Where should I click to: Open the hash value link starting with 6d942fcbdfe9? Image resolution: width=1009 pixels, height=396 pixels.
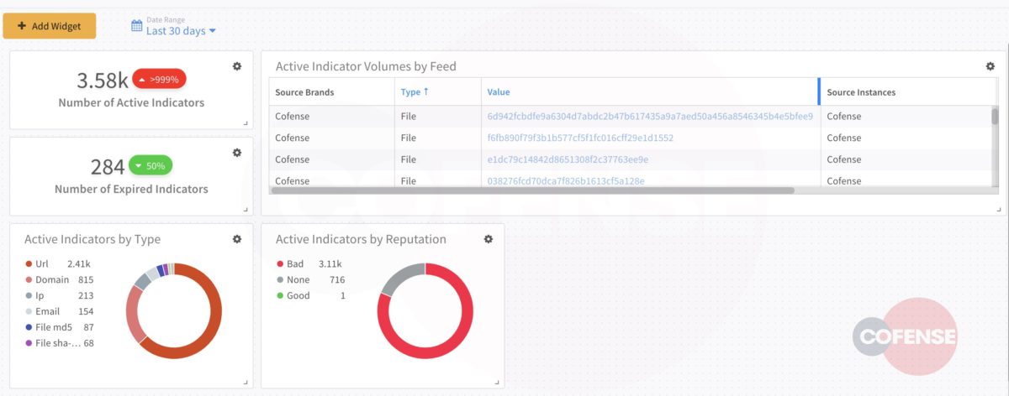tap(649, 117)
